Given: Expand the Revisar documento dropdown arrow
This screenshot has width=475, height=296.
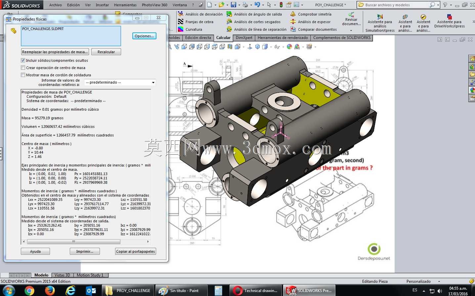Looking at the screenshot, I should click(351, 30).
